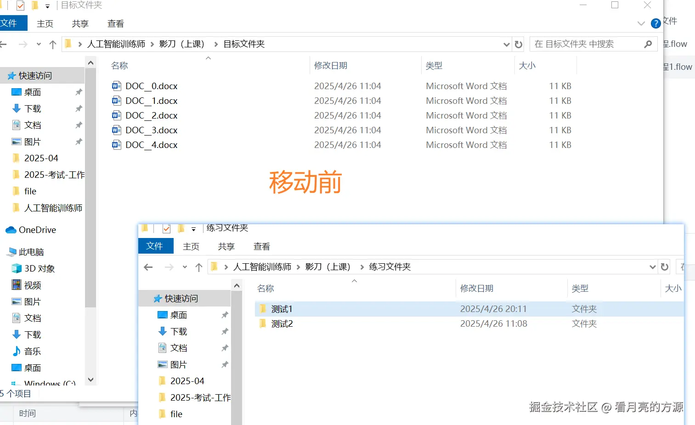Expand address history dropdown in 目标文件夹 window
This screenshot has height=425, width=695.
(506, 45)
